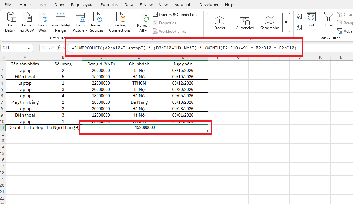
Task: Sort descending Z to A
Action: point(300,27)
